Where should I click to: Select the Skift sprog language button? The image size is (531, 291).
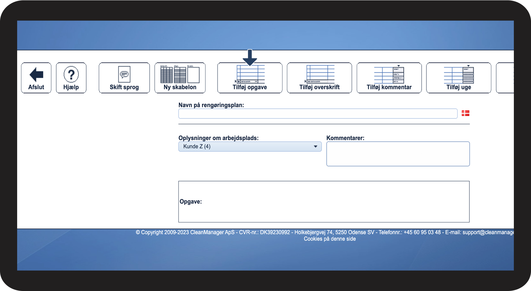click(x=124, y=78)
